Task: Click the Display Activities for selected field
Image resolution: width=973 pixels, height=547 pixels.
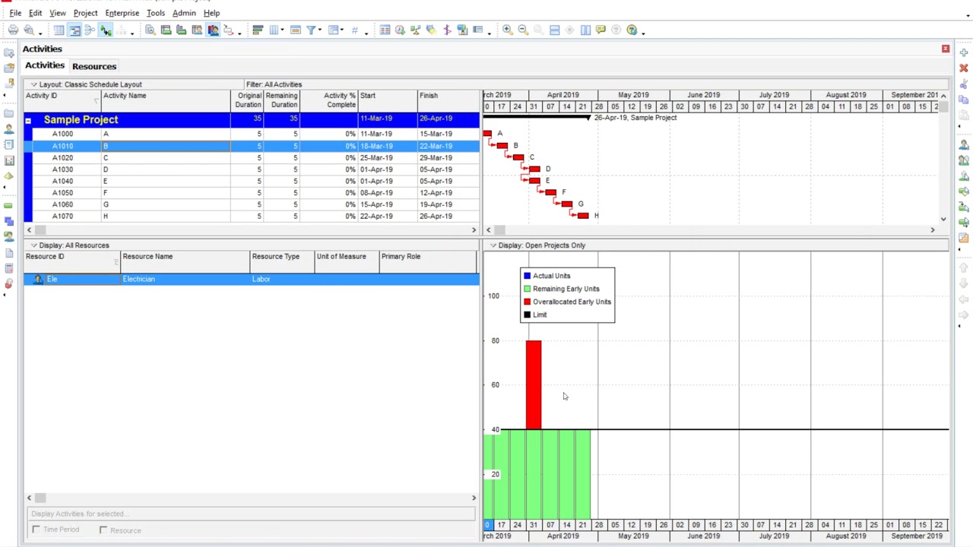Action: (252, 514)
